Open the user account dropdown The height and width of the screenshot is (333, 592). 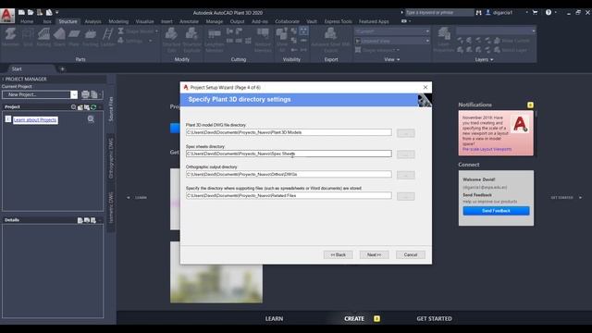pyautogui.click(x=526, y=12)
